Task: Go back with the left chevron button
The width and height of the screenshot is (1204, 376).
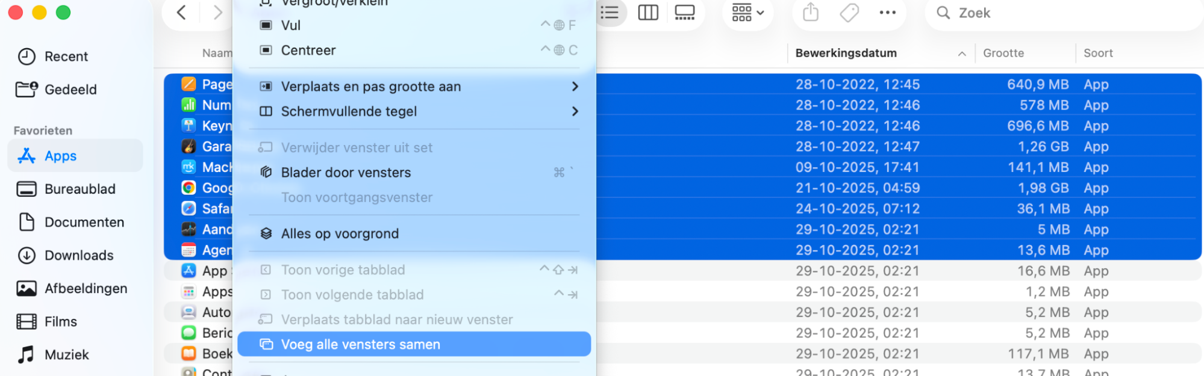Action: coord(181,13)
